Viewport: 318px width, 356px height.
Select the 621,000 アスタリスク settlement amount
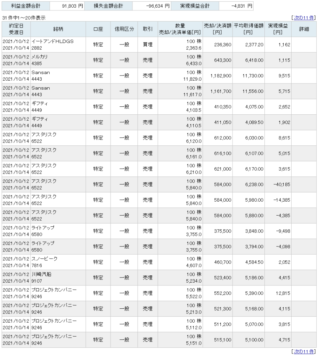coord(223,169)
